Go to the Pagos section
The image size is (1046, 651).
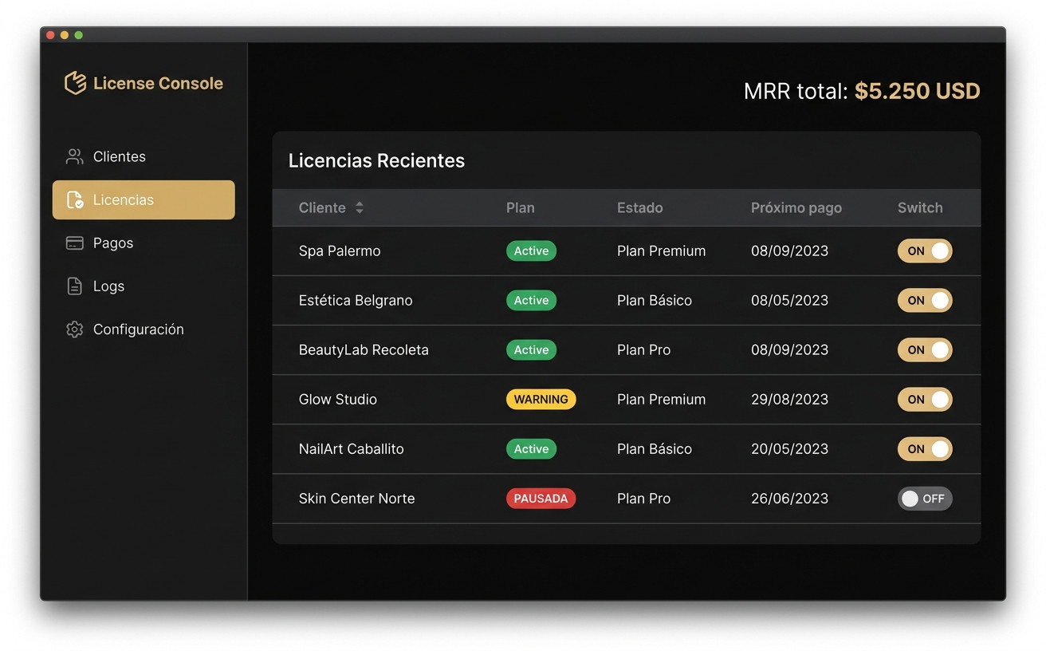coord(144,243)
